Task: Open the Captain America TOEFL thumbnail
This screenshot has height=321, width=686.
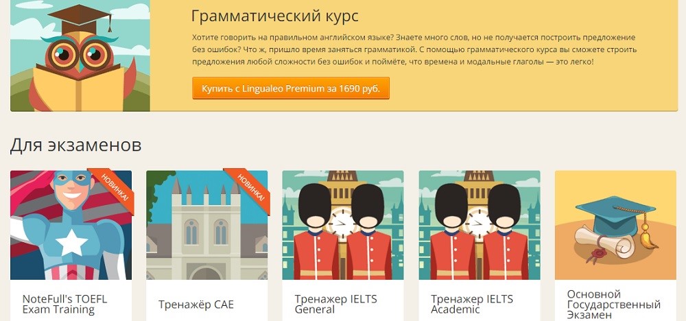Action: coord(71,225)
